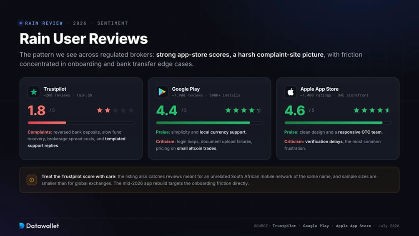Click the amber warning info icon
419x236 pixels.
coord(32,180)
